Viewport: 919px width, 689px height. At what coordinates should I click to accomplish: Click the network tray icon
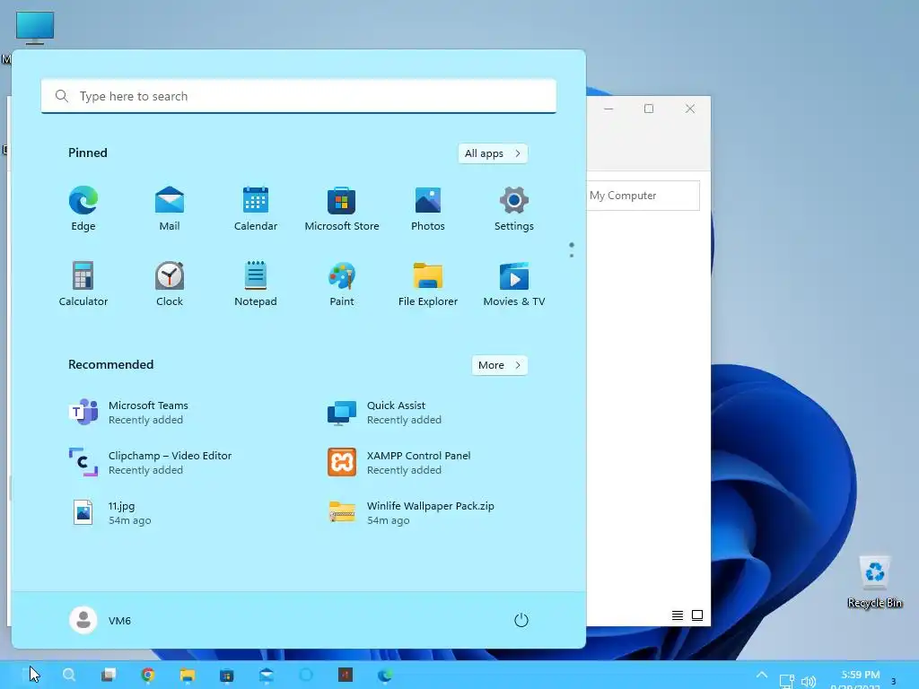click(x=786, y=682)
